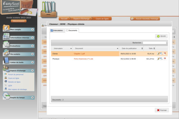The width and height of the screenshot is (179, 119).
Task: Click the EasyScol chalkboard logo
Action: pyautogui.click(x=11, y=7)
